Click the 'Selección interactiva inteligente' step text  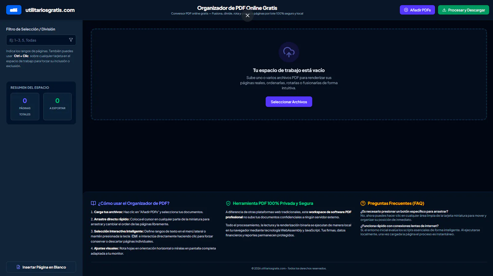(152, 236)
